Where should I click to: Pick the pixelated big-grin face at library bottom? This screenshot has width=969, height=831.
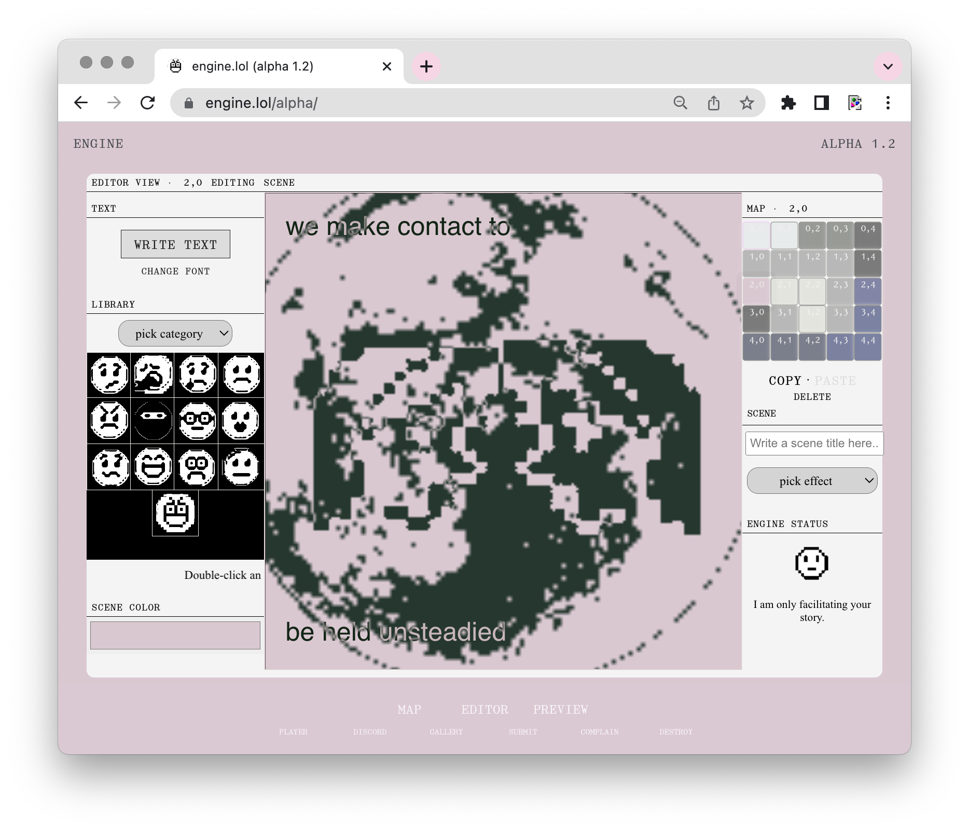(175, 513)
